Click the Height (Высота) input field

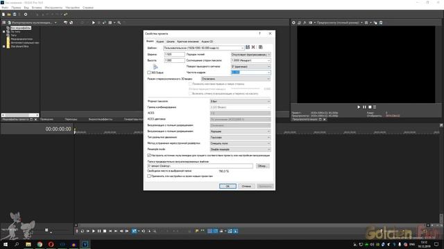(x=174, y=60)
